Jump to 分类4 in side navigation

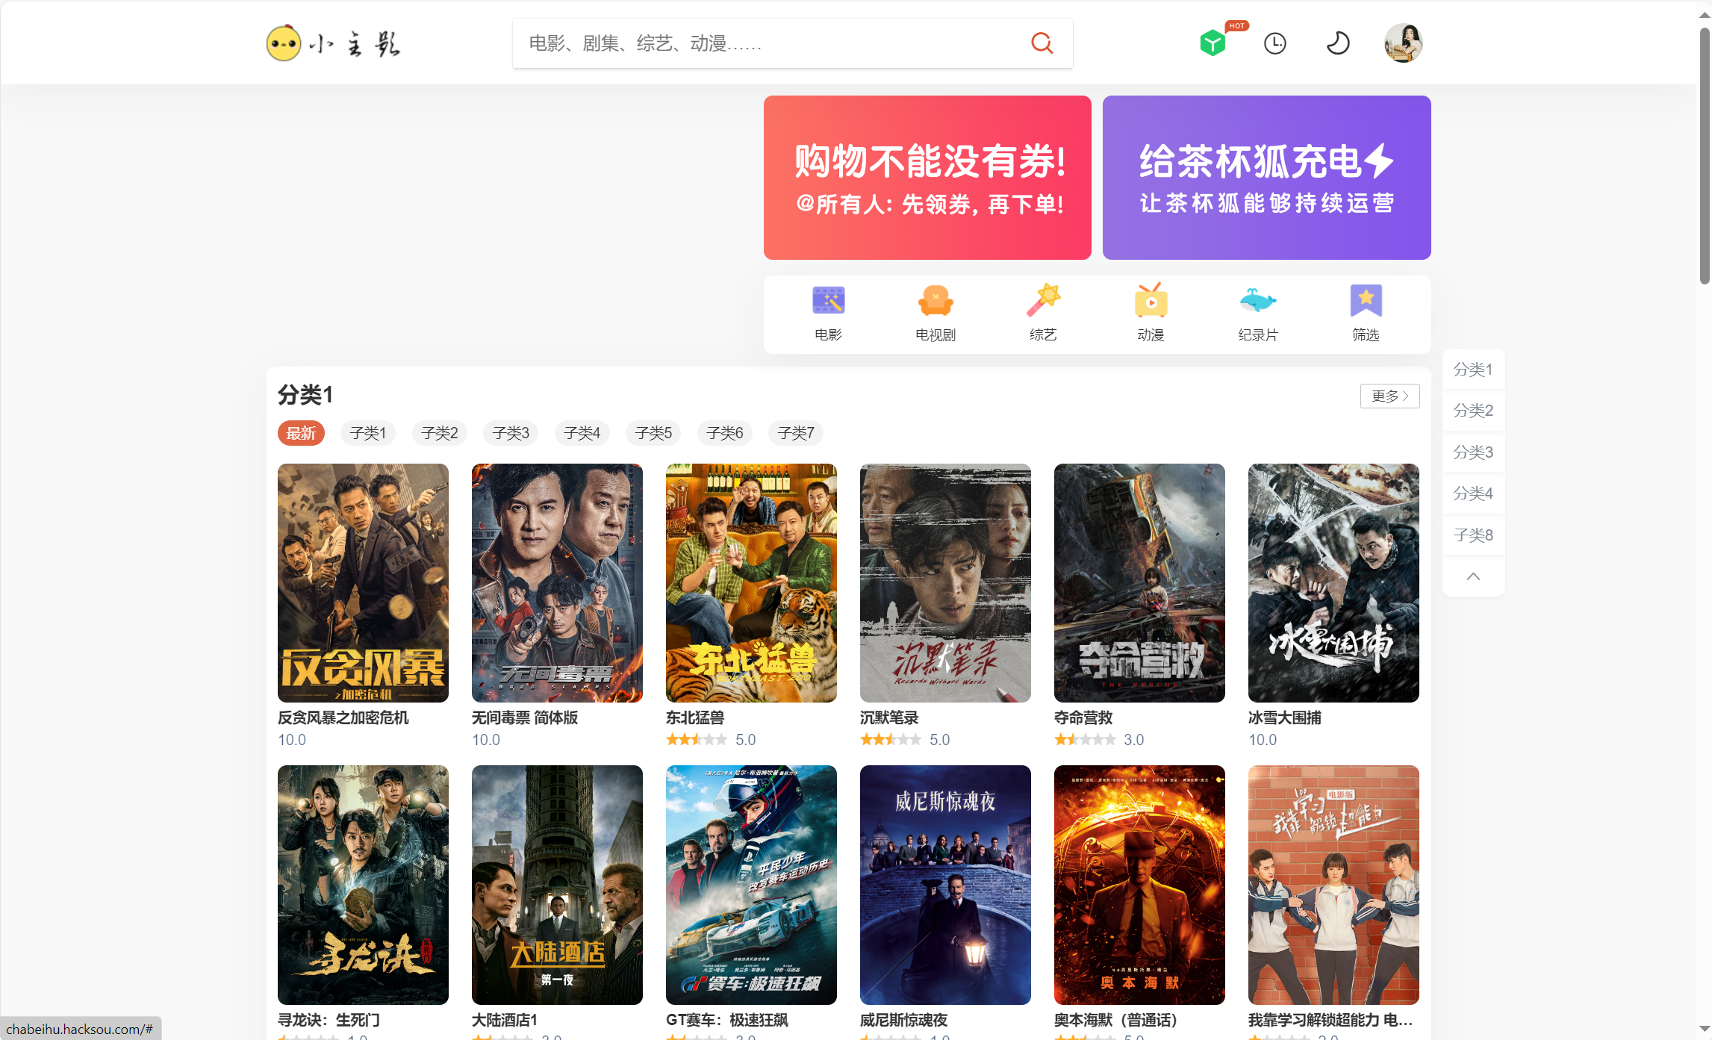click(x=1473, y=493)
